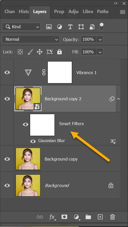Filter for adjustment layers icon
Screen dimensions: 128x227
point(59,27)
